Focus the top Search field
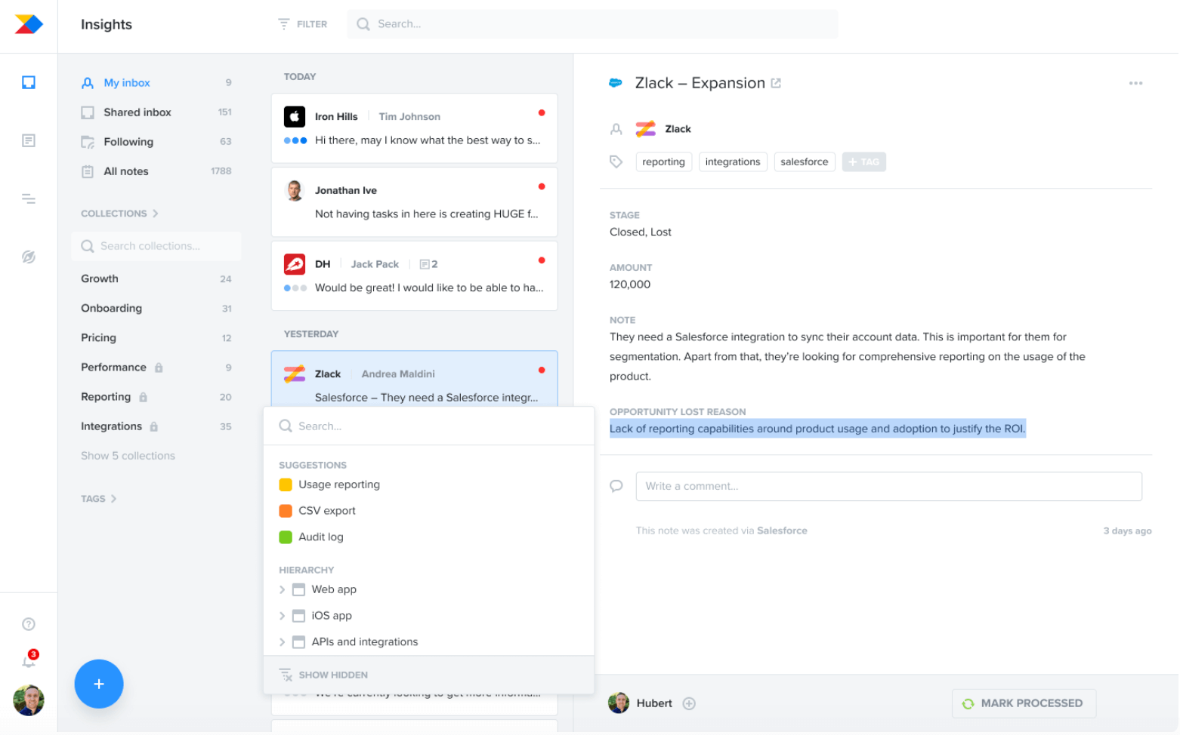 click(592, 24)
